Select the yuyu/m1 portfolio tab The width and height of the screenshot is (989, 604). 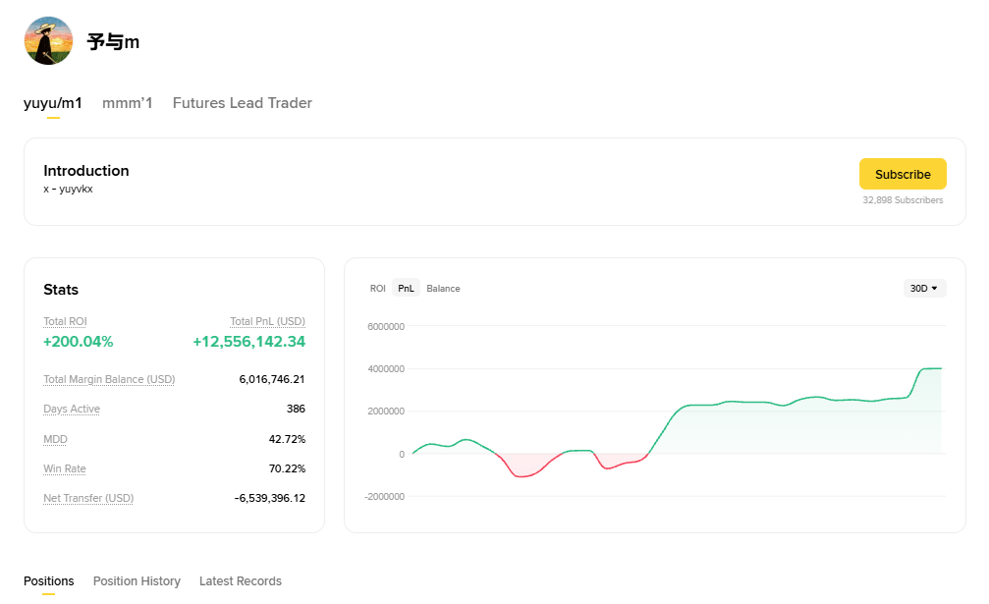point(53,103)
